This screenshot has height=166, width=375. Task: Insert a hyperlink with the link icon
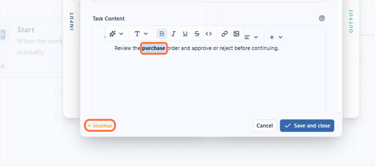(x=224, y=34)
